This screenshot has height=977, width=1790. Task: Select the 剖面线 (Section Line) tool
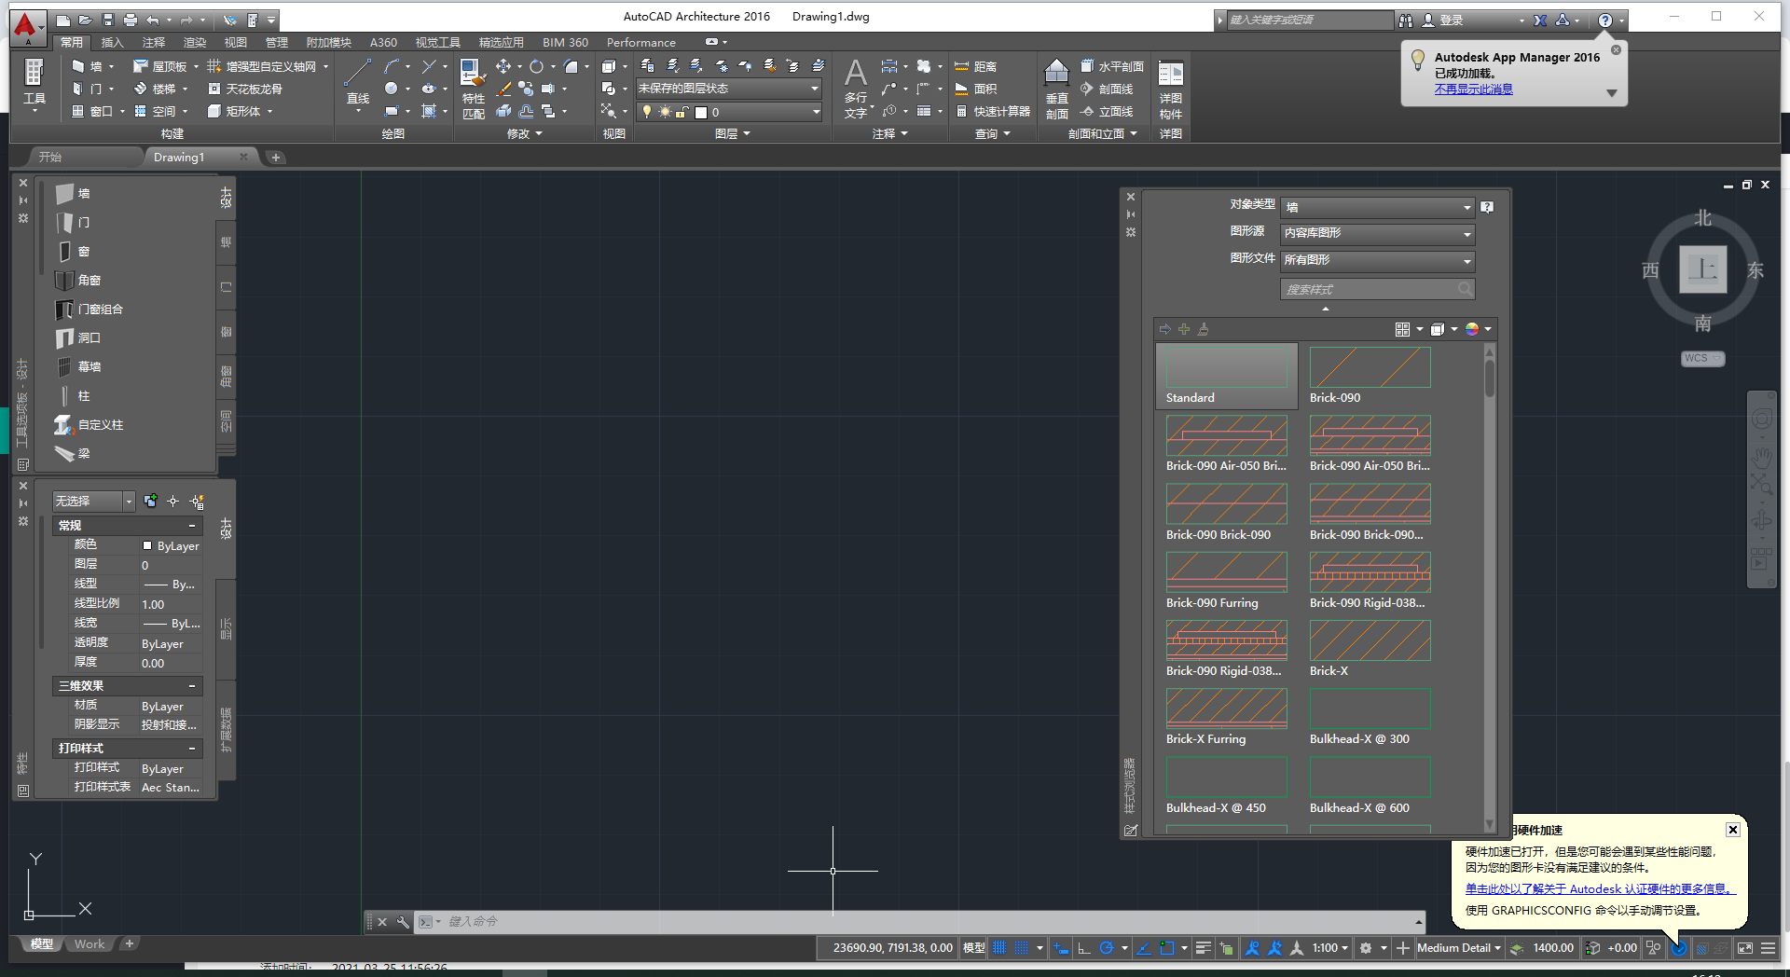(1107, 89)
